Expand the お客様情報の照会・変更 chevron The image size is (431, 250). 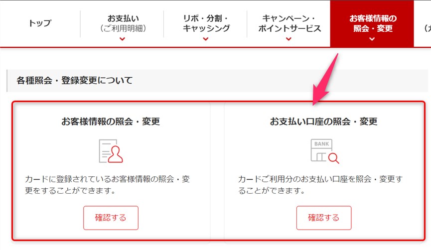[372, 39]
